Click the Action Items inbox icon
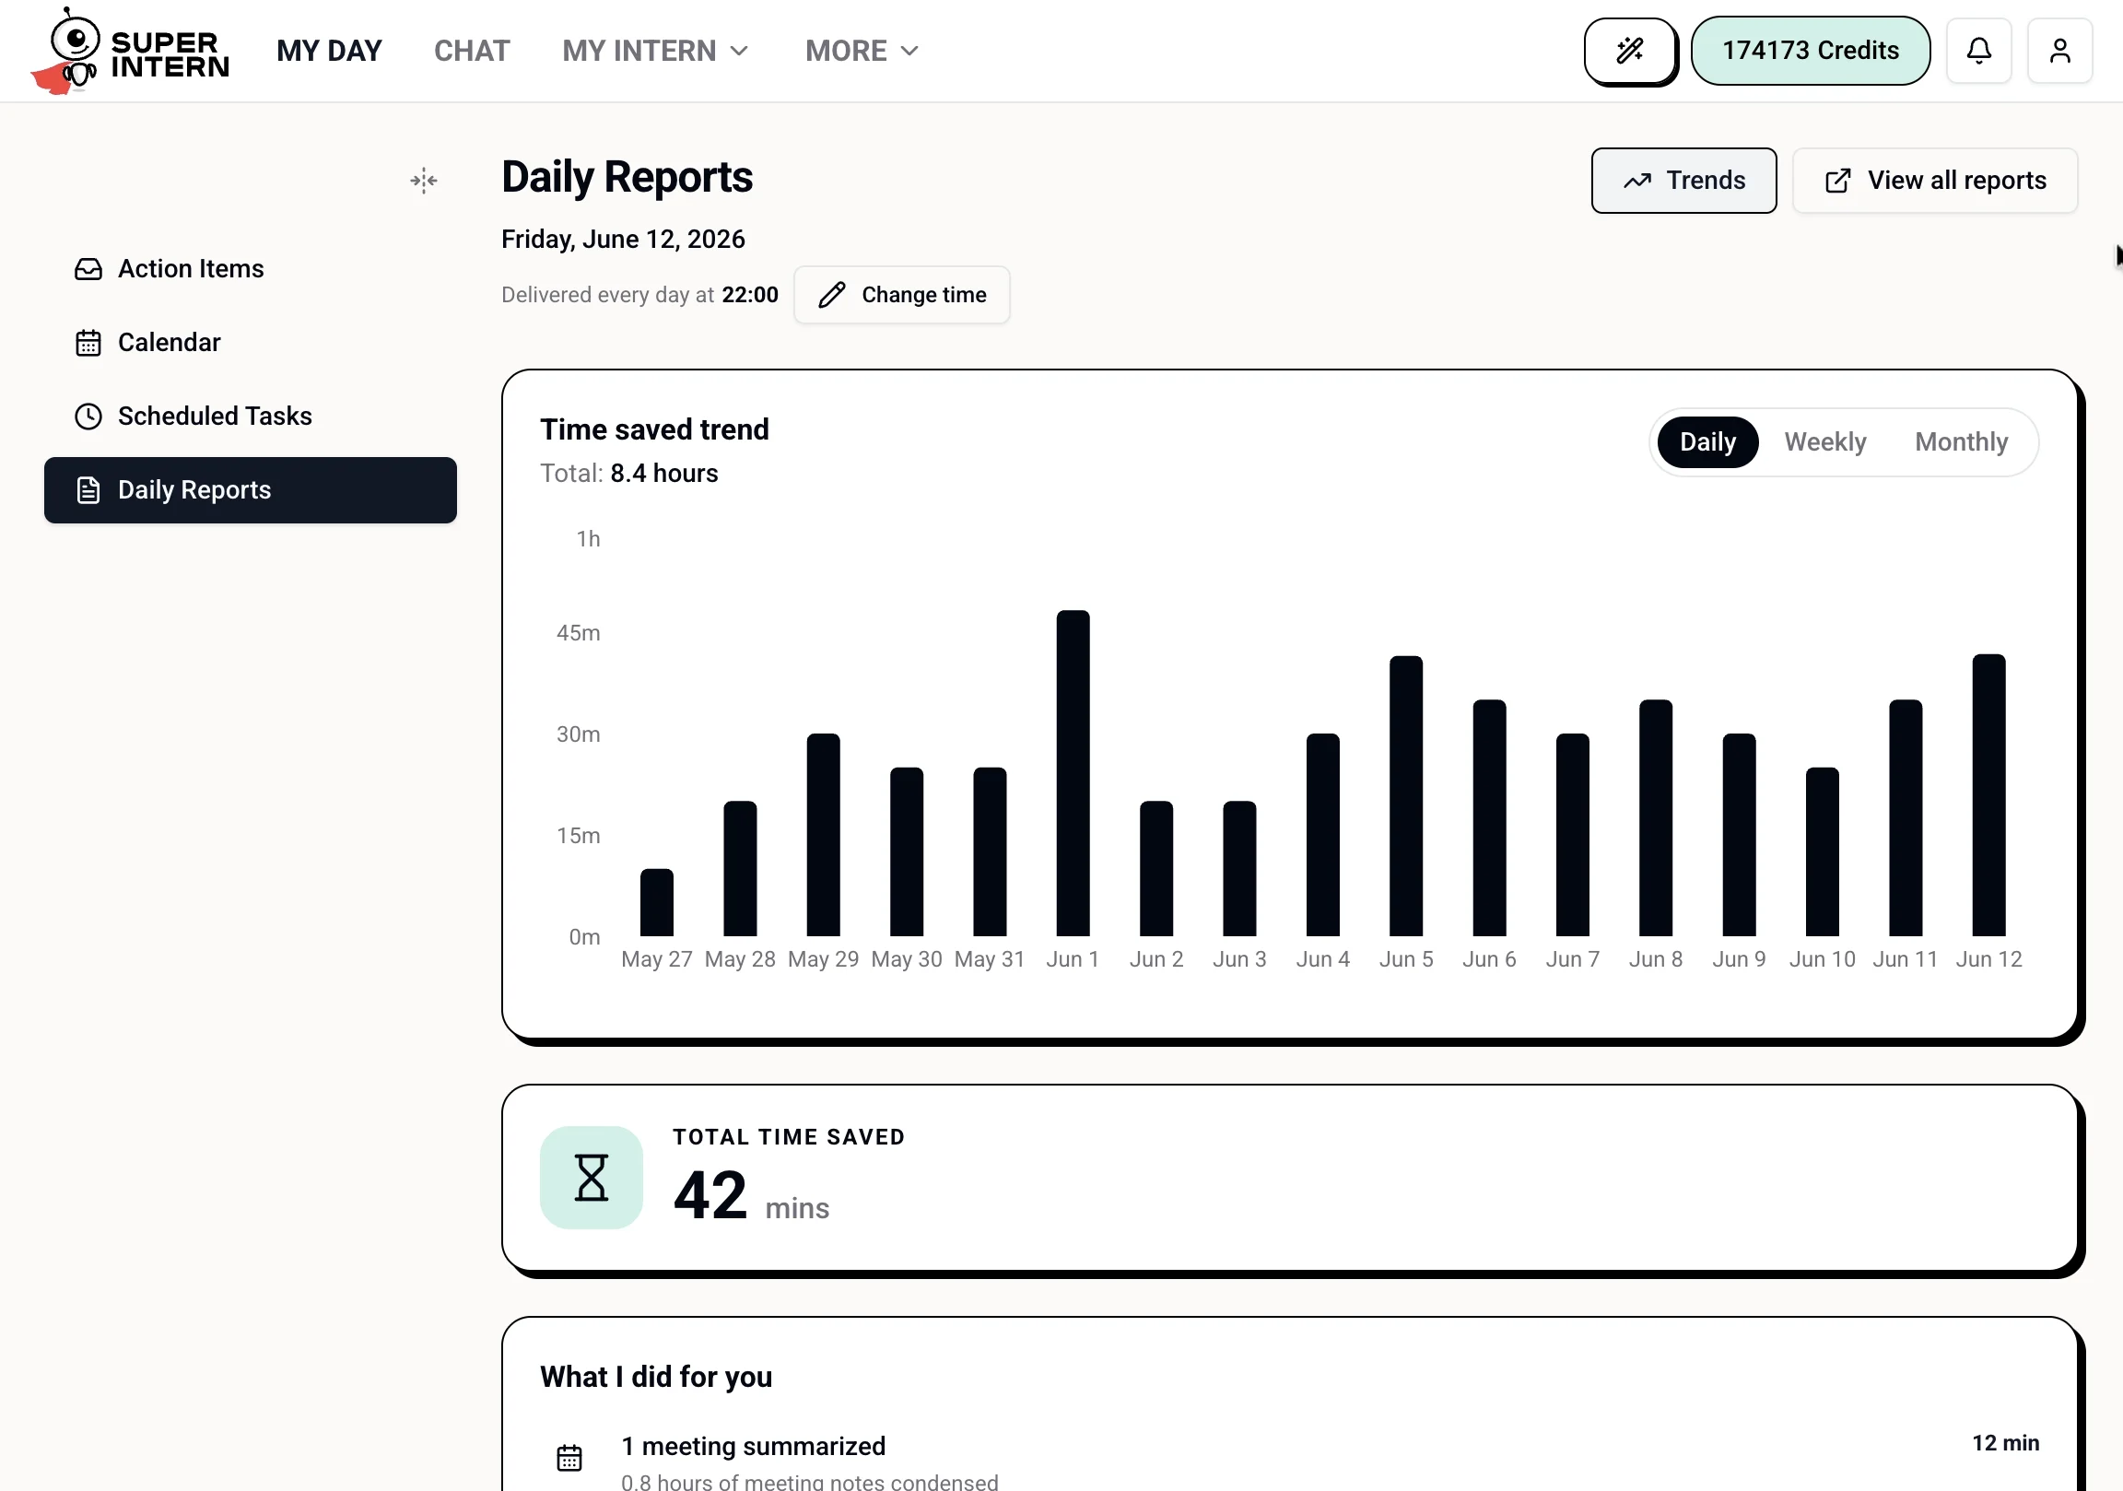 click(x=88, y=269)
